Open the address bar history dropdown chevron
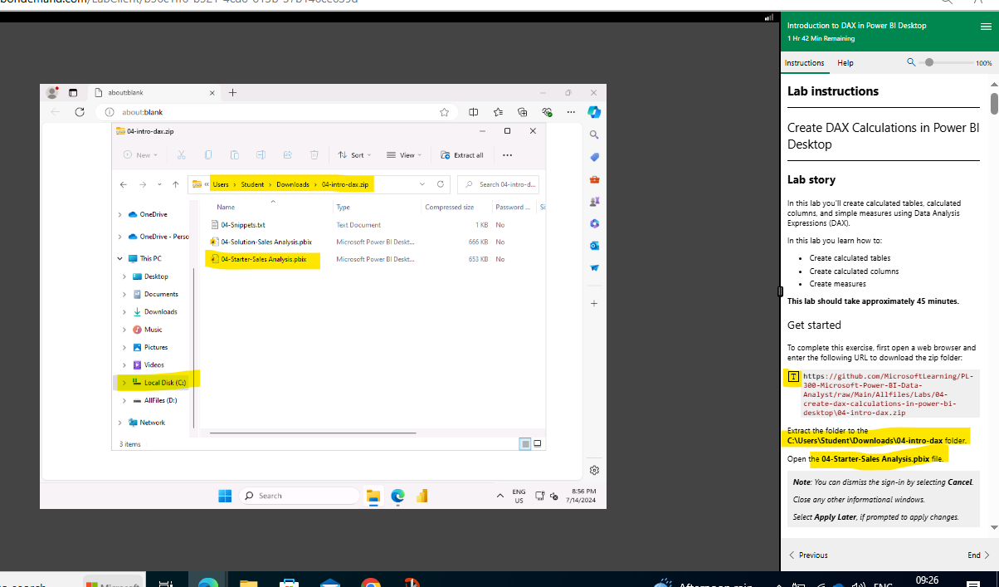The image size is (999, 587). 422,184
